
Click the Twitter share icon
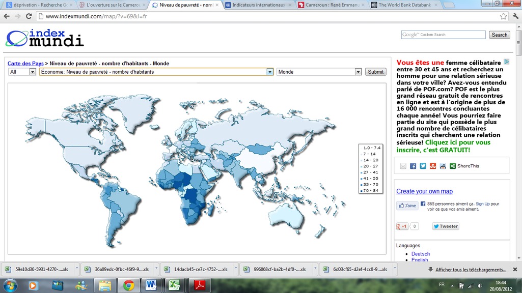coord(423,166)
